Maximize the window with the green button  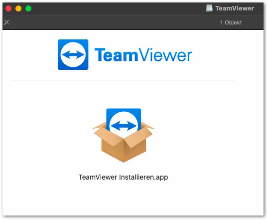pyautogui.click(x=28, y=8)
